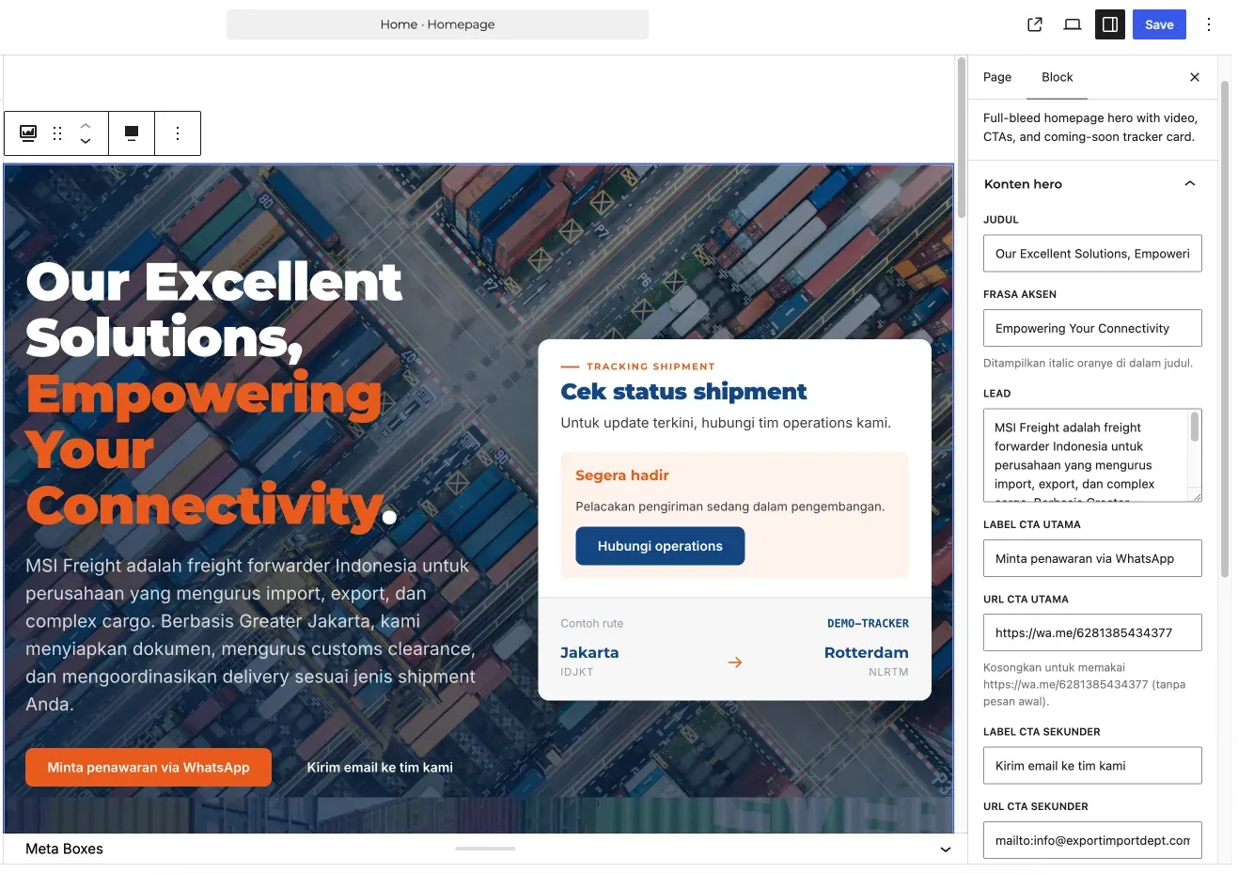Click the editor canvas vertical scrollbar

coord(962,137)
